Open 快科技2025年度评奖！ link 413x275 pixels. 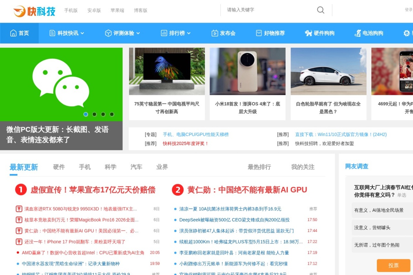tap(186, 143)
